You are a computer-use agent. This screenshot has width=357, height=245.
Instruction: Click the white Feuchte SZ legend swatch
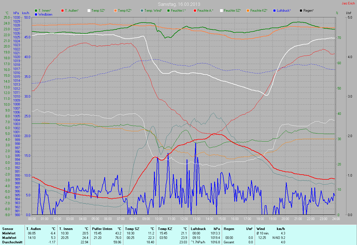221,11
